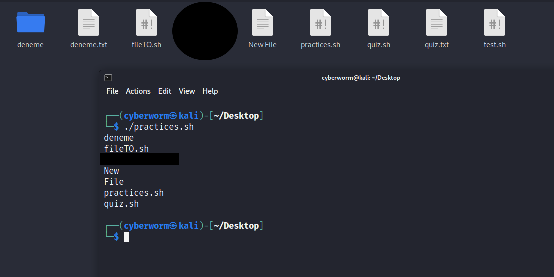
Task: Click the terminal title bar text
Action: point(361,78)
